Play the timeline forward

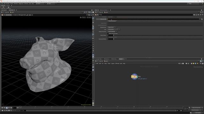[9, 108]
